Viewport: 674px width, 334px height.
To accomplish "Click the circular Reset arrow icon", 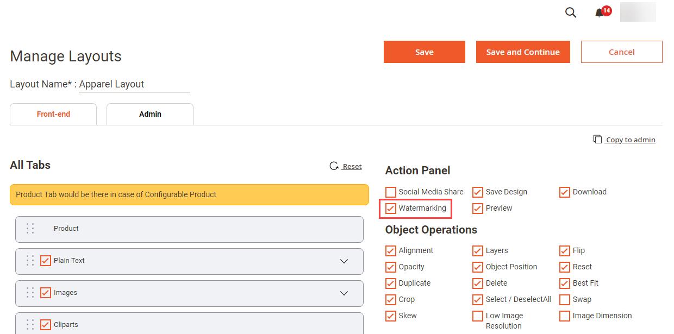I will pyautogui.click(x=334, y=166).
